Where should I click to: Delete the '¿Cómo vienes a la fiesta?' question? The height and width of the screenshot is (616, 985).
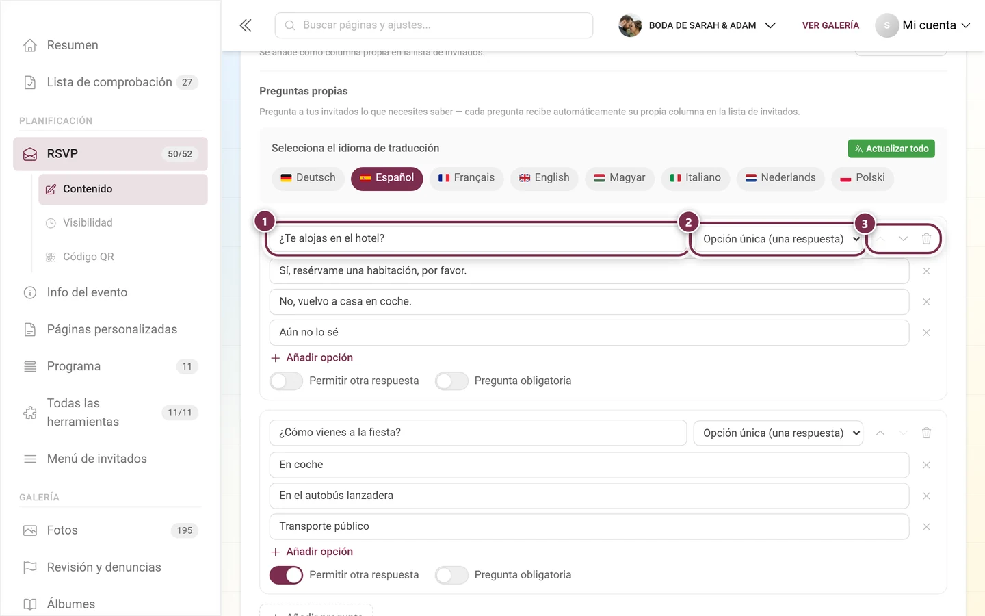click(926, 433)
